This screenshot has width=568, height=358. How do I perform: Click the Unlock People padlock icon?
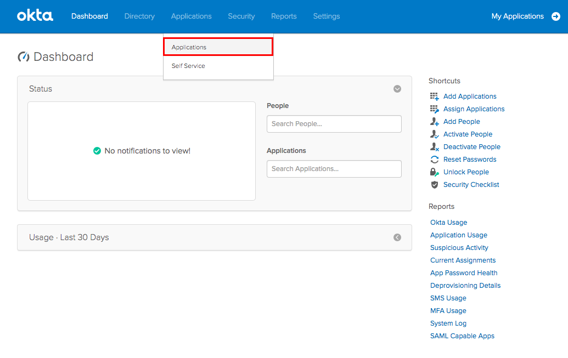click(435, 172)
